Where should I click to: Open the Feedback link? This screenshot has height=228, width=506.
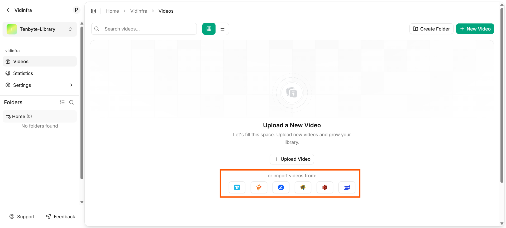coord(61,216)
